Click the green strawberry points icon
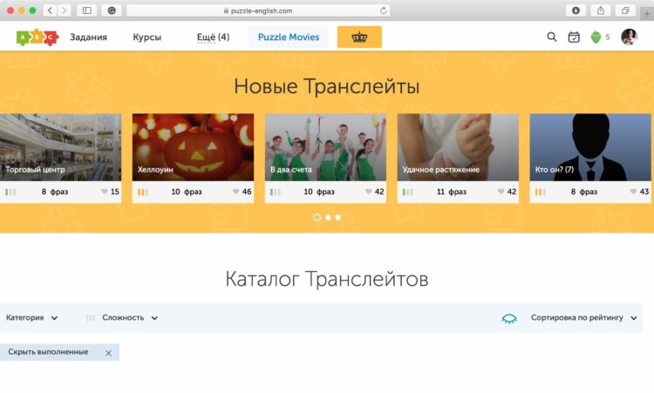654x393 pixels. tap(596, 37)
